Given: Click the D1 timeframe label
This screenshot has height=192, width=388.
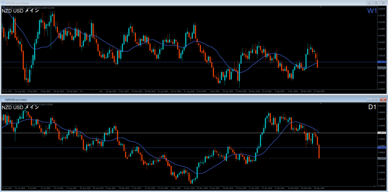Looking at the screenshot, I should pos(372,107).
